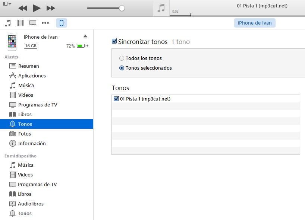Eject the iPhone de Ivan
This screenshot has width=305, height=220.
click(85, 37)
